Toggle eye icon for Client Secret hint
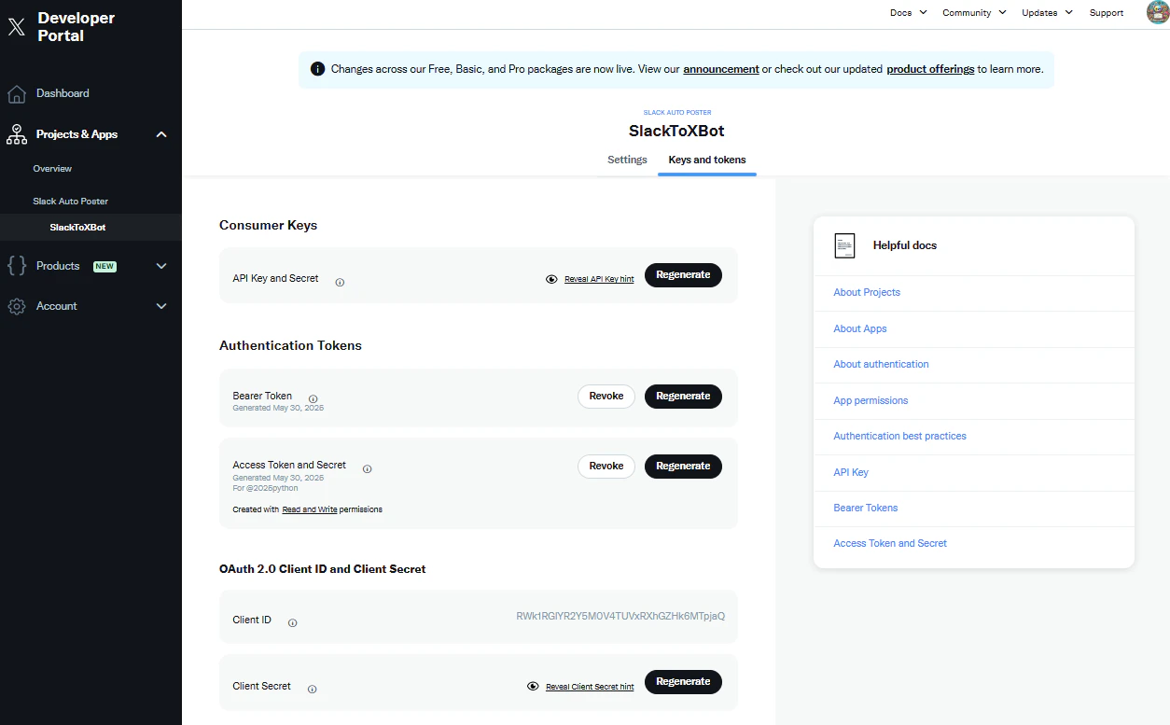The image size is (1170, 725). [533, 686]
